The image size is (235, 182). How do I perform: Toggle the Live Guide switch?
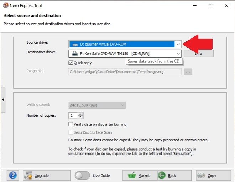(x=82, y=175)
